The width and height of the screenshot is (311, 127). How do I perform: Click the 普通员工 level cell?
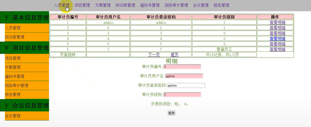[x=224, y=49]
